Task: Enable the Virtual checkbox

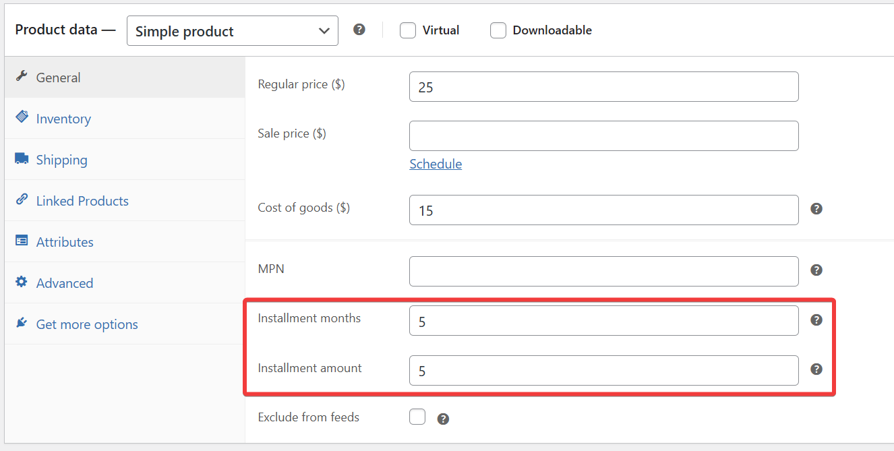Action: point(408,30)
